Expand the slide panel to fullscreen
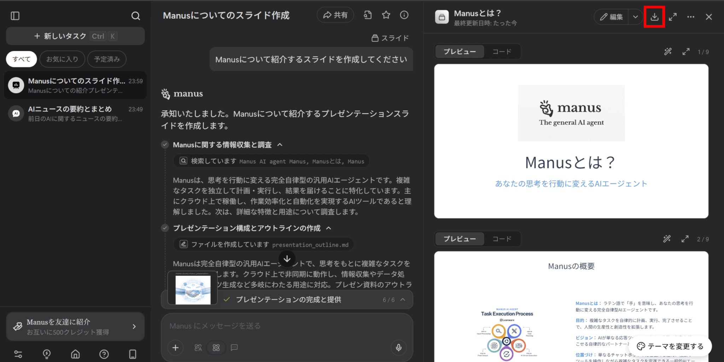The height and width of the screenshot is (362, 724). 673,17
